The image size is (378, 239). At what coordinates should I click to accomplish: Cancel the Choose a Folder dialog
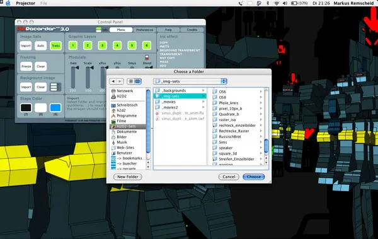click(x=229, y=177)
